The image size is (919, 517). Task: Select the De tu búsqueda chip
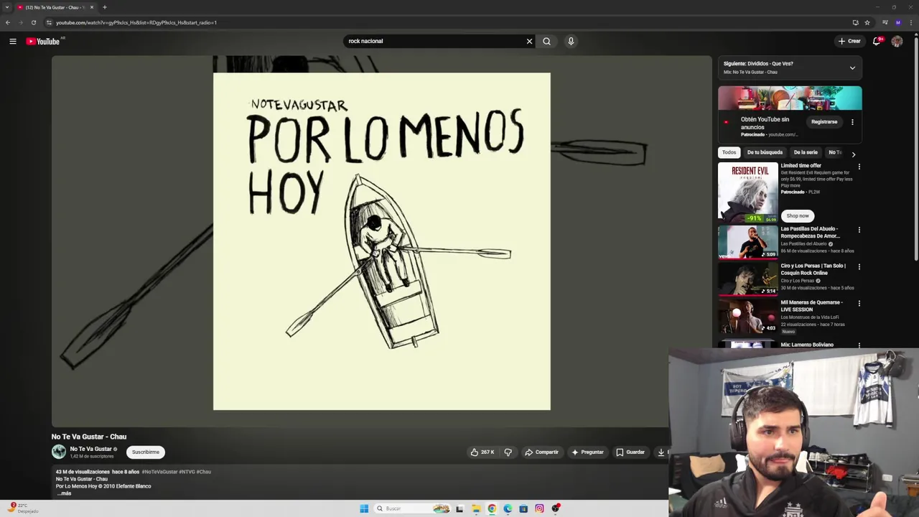click(x=765, y=152)
